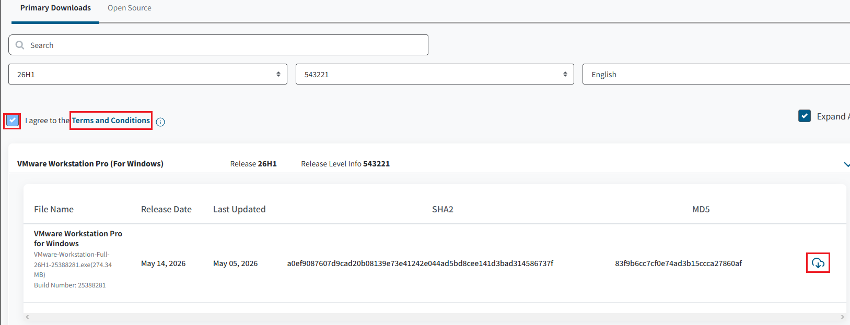Open the English language dropdown
The height and width of the screenshot is (325, 850).
pyautogui.click(x=716, y=74)
